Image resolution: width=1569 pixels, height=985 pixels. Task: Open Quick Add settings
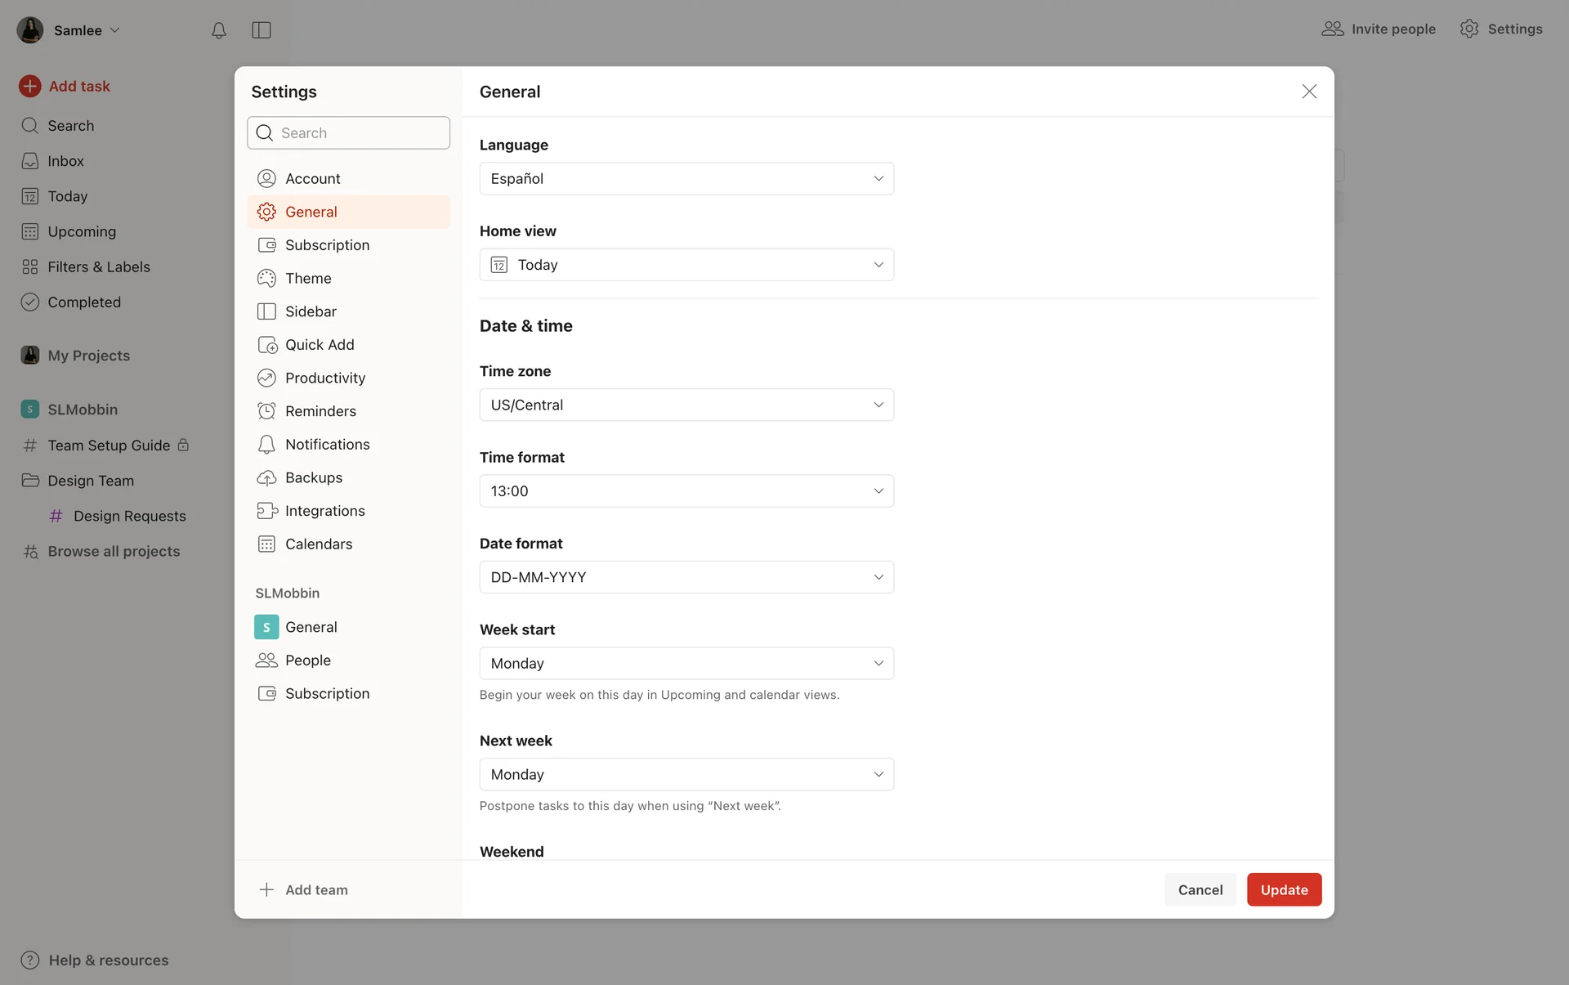coord(319,345)
